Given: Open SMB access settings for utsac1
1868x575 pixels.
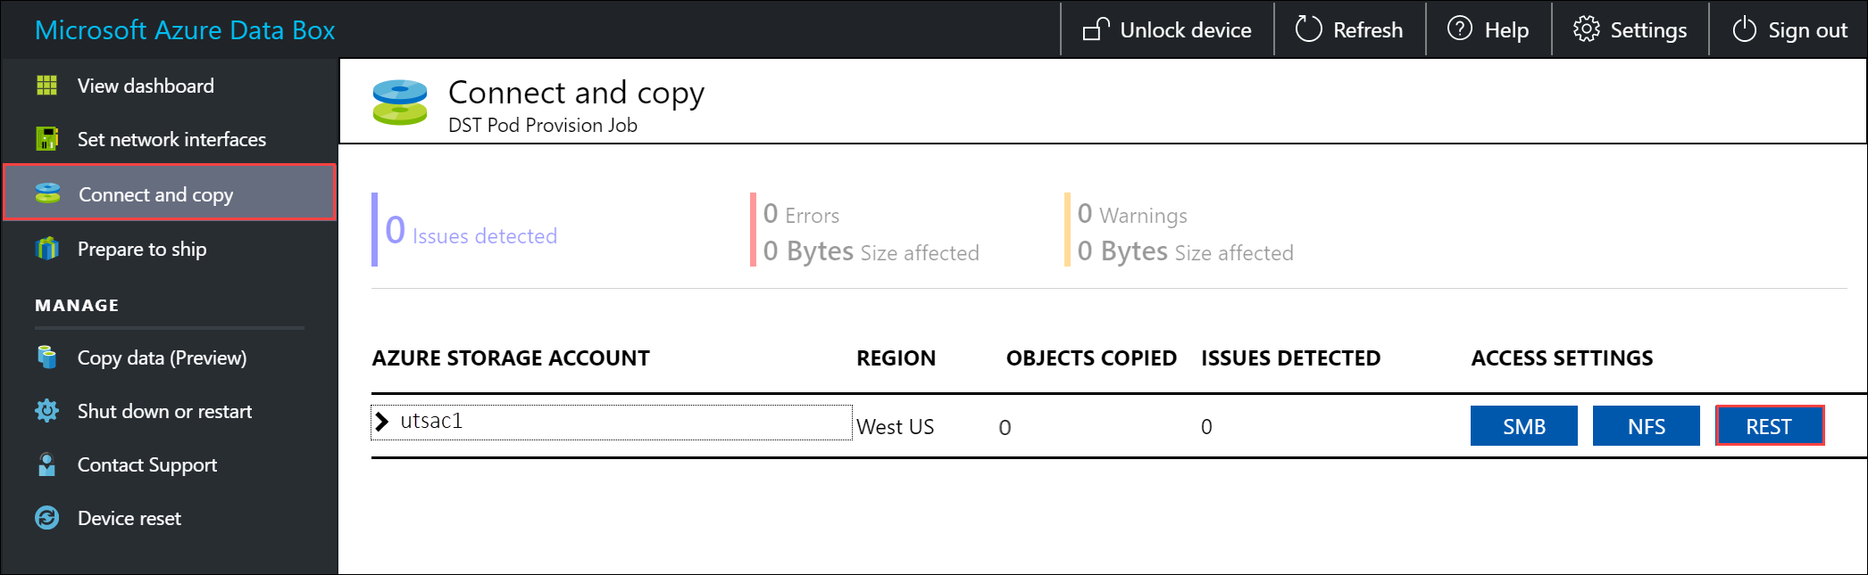Looking at the screenshot, I should click(x=1523, y=426).
